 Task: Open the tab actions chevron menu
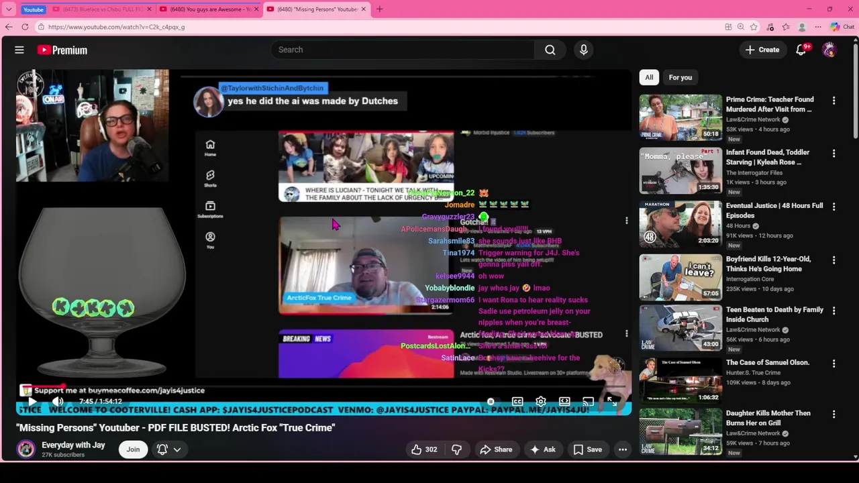(9, 9)
